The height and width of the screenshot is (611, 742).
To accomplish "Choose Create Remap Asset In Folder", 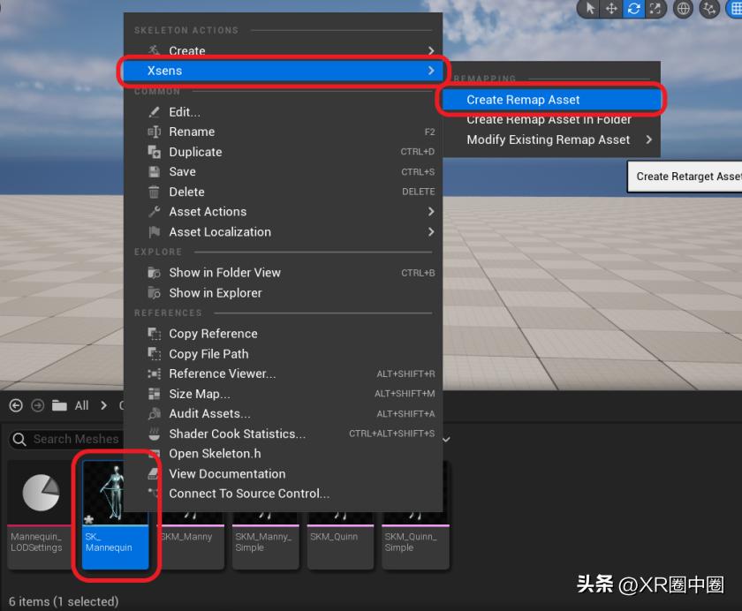I will (x=551, y=120).
